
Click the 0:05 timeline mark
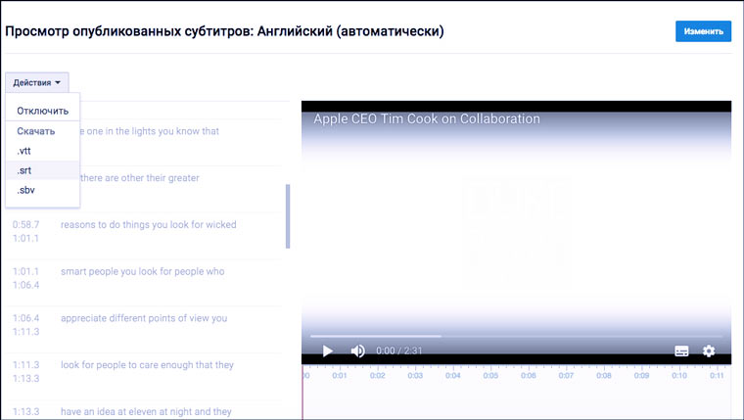point(490,375)
